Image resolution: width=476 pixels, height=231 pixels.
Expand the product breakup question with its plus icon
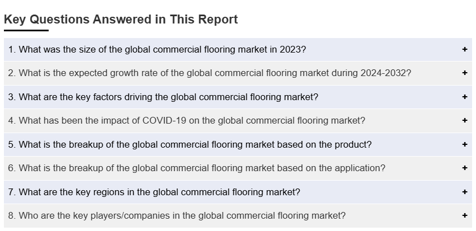pyautogui.click(x=464, y=144)
